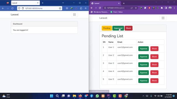177x99 pixels.
Task: Open Facebook from the taskbar
Action: click(x=92, y=96)
